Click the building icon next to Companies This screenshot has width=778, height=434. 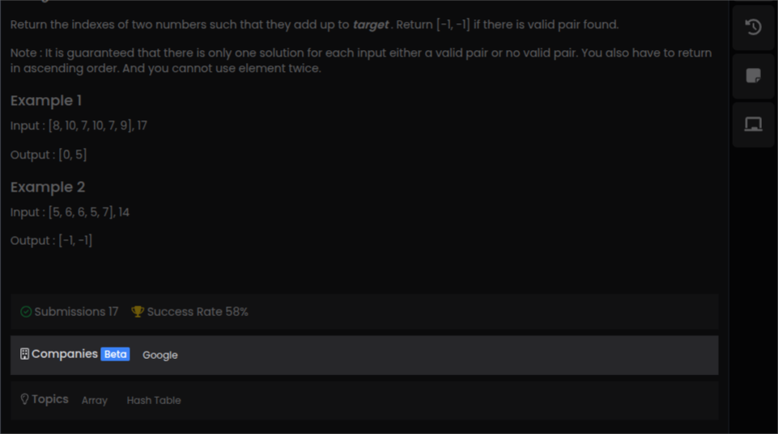[24, 354]
